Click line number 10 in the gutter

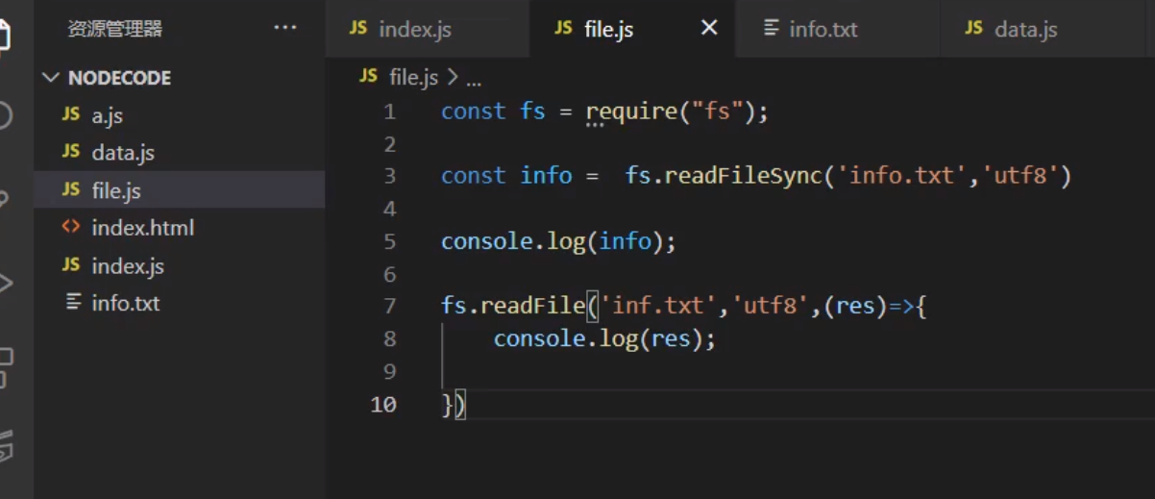click(383, 405)
